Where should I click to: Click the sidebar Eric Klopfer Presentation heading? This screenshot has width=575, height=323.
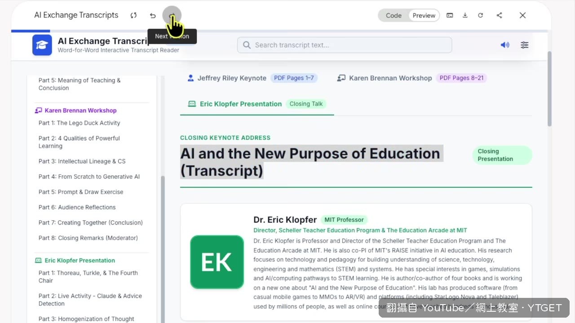click(x=75, y=260)
